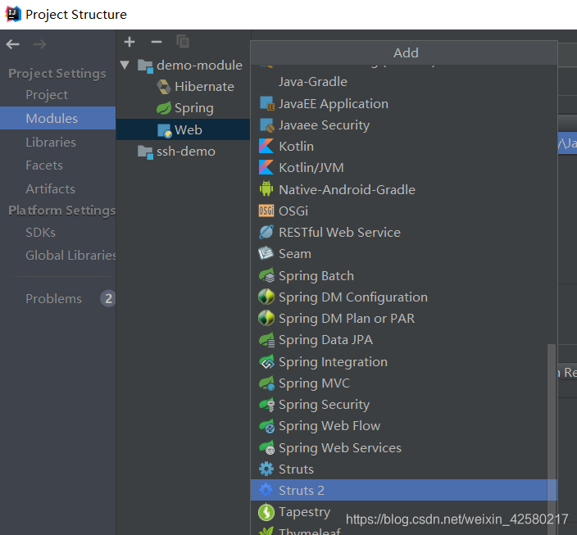
Task: Select demo-module in the tree
Action: pyautogui.click(x=199, y=66)
